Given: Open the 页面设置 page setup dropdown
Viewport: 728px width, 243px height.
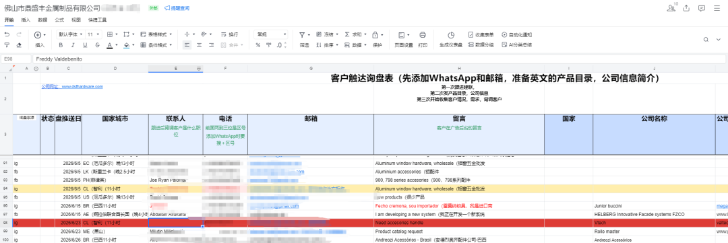Looking at the screenshot, I should [404, 39].
